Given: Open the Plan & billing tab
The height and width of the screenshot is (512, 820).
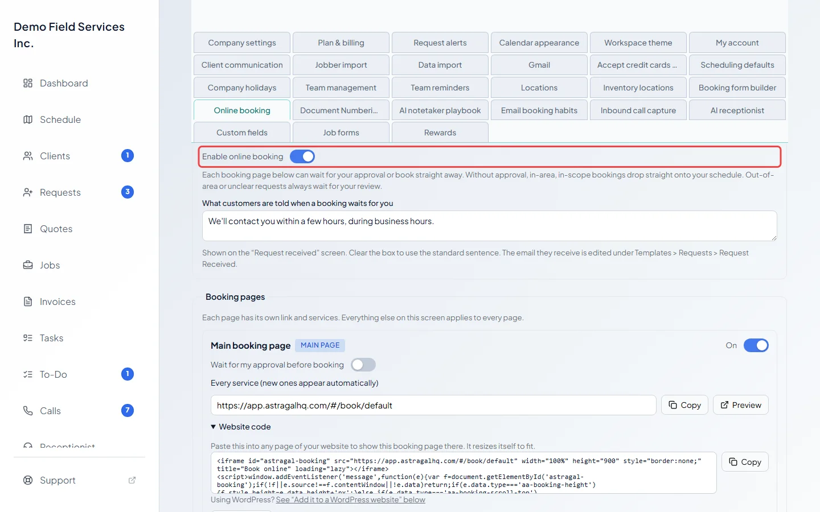Looking at the screenshot, I should click(x=341, y=43).
